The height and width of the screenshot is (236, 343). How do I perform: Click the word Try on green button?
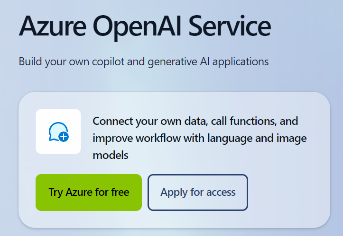click(56, 192)
